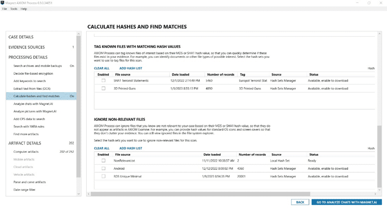
Task: Click the Europol Terrorist Stat tag cell
Action: (x=253, y=81)
